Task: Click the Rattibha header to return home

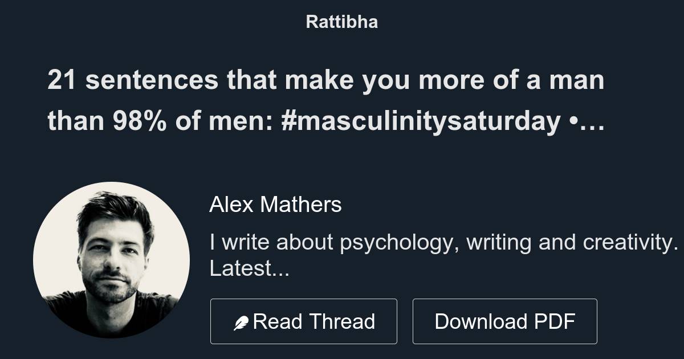Action: [x=341, y=22]
